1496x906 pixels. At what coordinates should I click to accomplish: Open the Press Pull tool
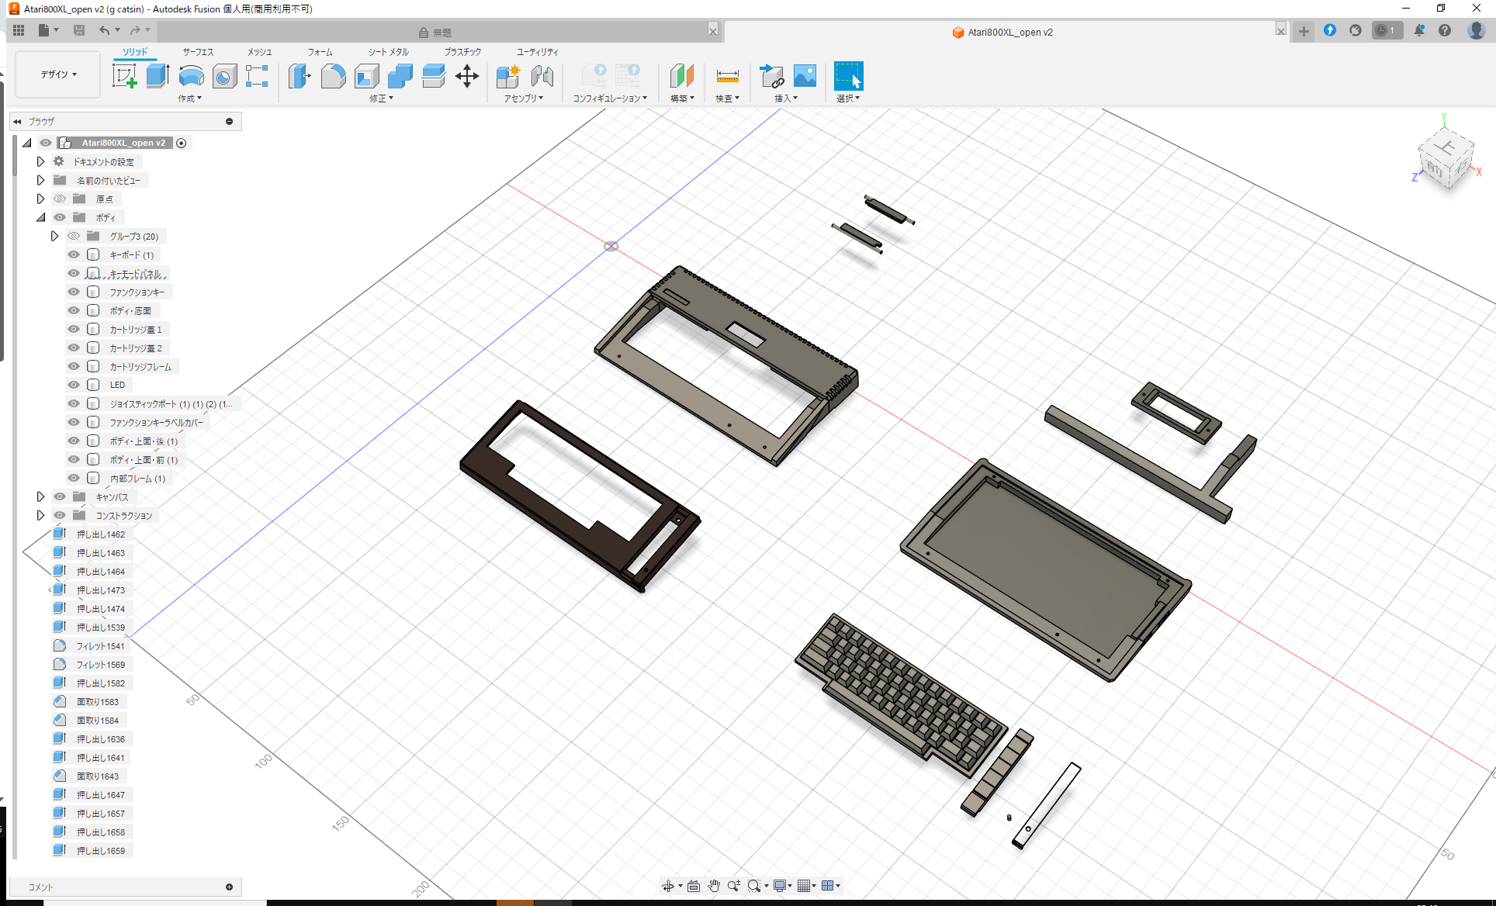click(300, 76)
